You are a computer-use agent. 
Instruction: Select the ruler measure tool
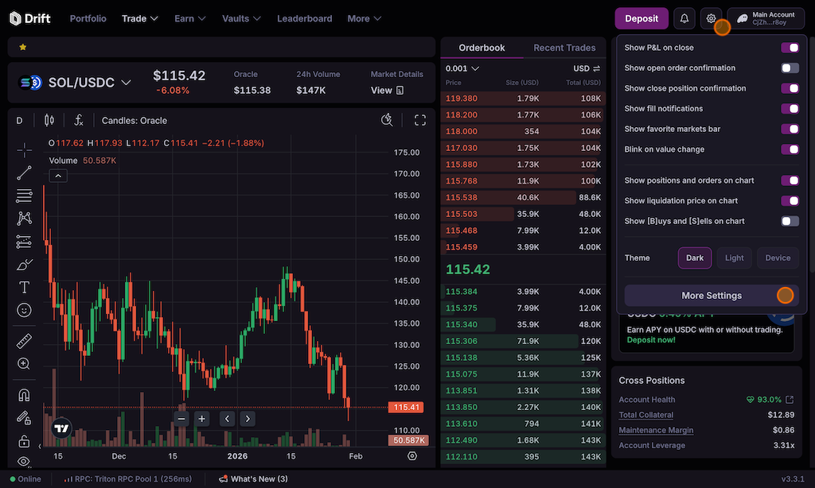(x=24, y=341)
